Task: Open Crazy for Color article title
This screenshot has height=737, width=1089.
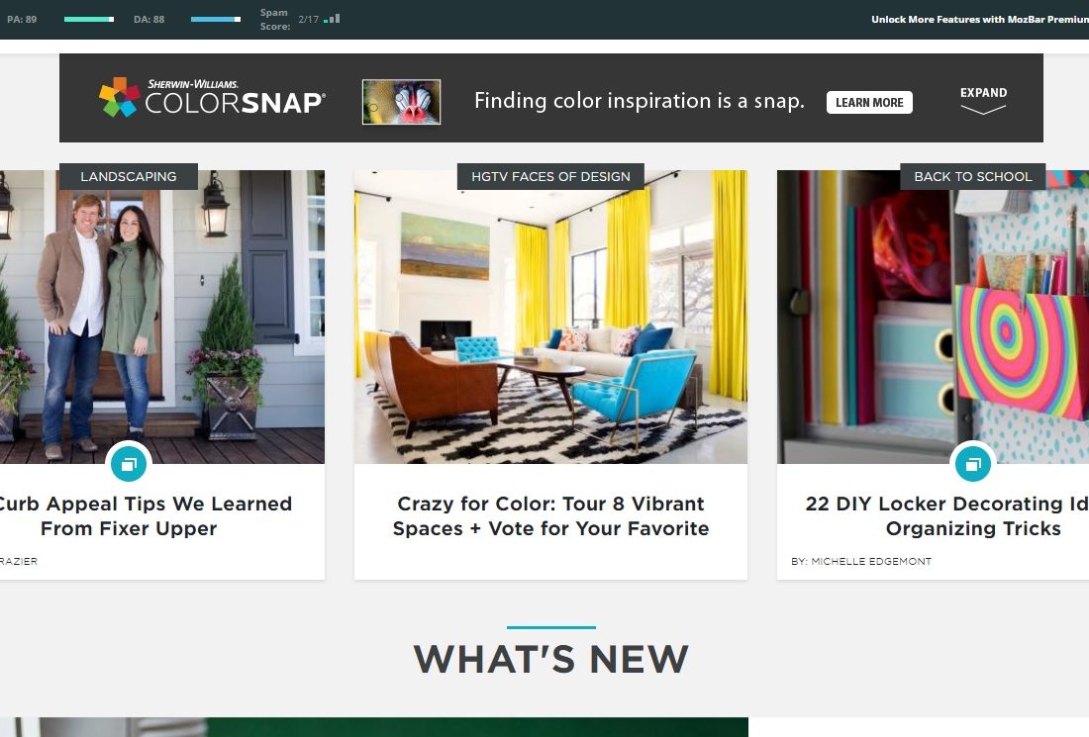Action: pos(550,515)
